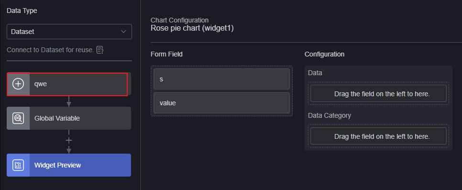This screenshot has height=190, width=462.
Task: Click the Data Category label
Action: point(330,115)
